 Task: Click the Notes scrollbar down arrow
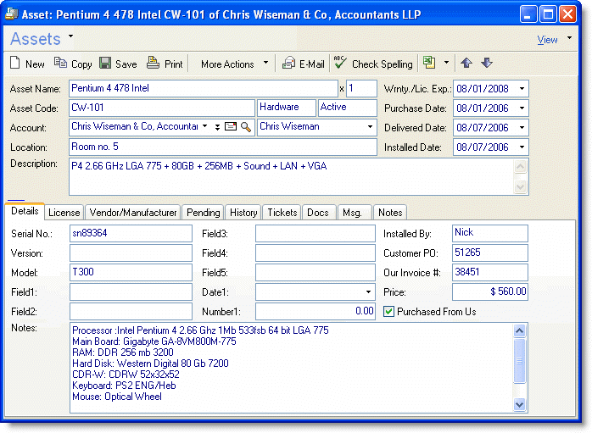(x=520, y=405)
